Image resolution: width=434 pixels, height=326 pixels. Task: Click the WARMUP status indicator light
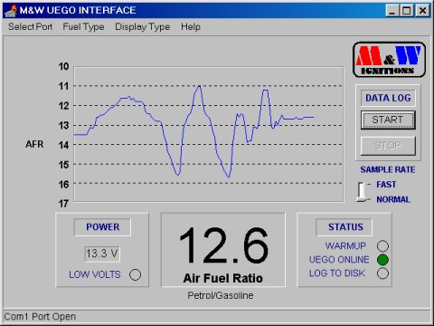point(382,246)
